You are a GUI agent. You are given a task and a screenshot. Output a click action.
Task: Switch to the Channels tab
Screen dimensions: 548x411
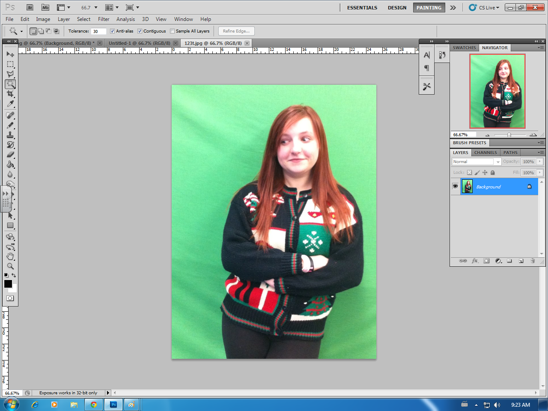click(x=485, y=152)
